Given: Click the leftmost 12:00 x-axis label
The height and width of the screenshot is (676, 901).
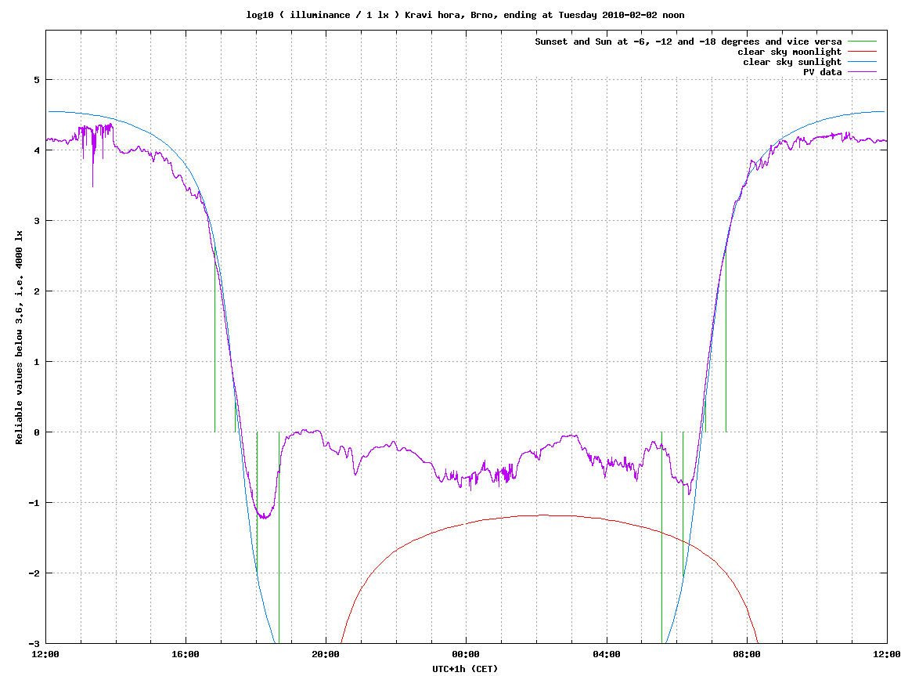Looking at the screenshot, I should click(45, 654).
